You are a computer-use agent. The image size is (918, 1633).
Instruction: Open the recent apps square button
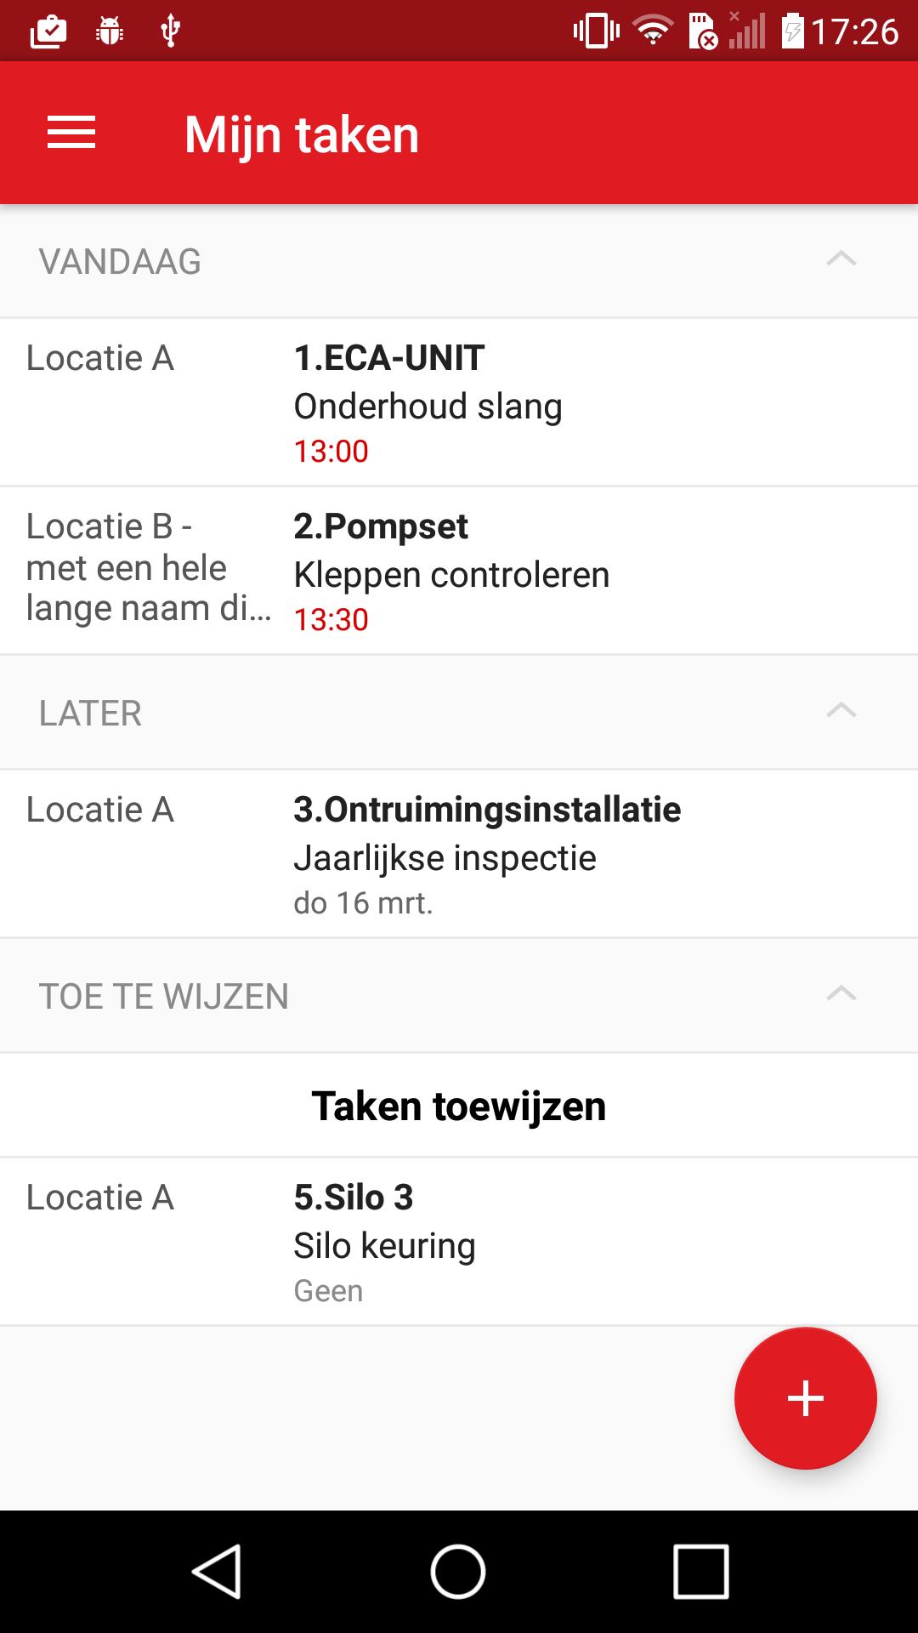[700, 1571]
